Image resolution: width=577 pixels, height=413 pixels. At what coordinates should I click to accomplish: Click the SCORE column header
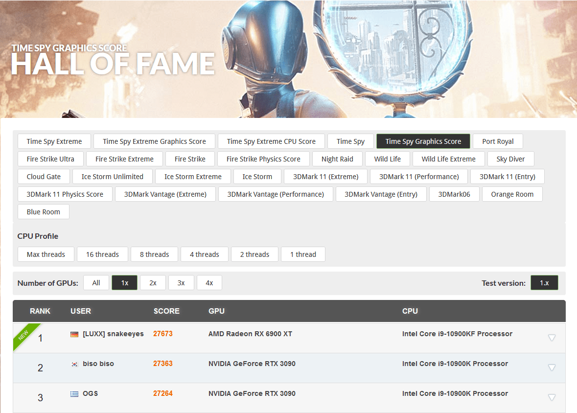tap(166, 311)
